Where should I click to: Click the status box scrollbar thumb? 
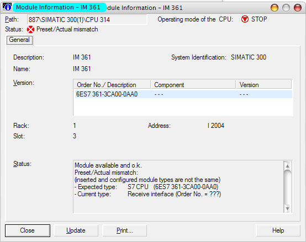pos(287,187)
